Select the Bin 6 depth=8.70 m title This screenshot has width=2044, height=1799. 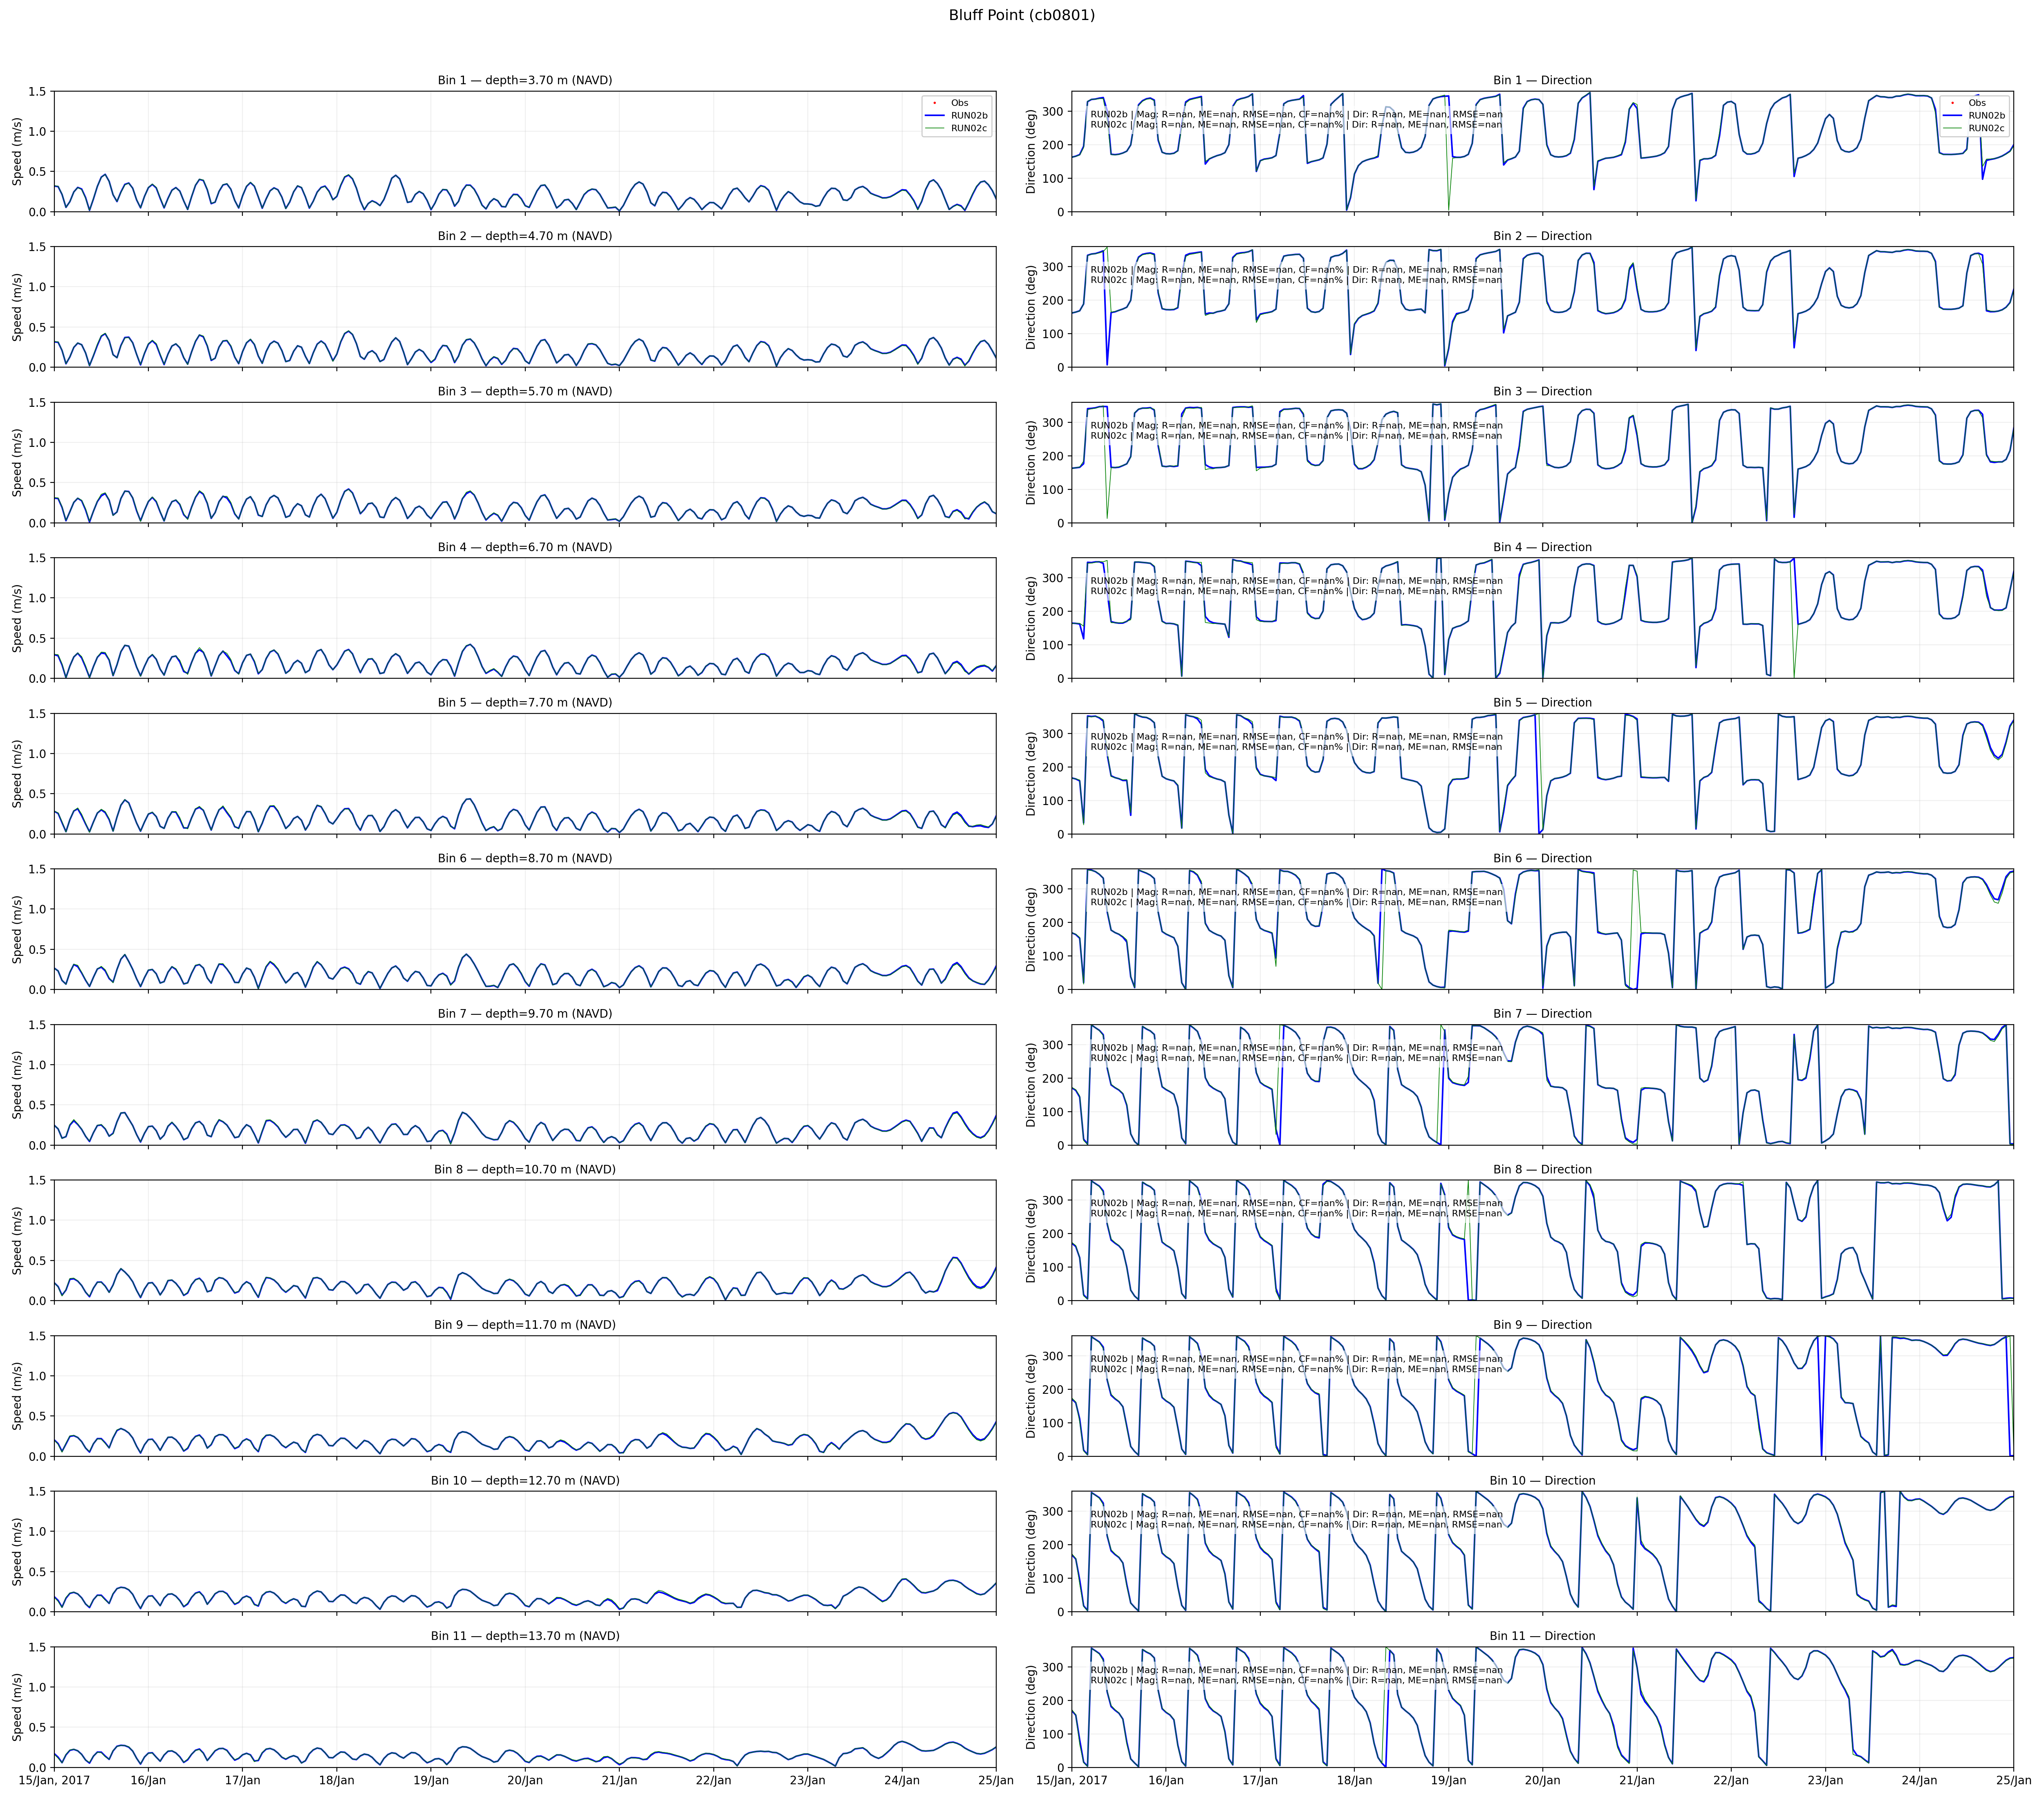tap(524, 858)
